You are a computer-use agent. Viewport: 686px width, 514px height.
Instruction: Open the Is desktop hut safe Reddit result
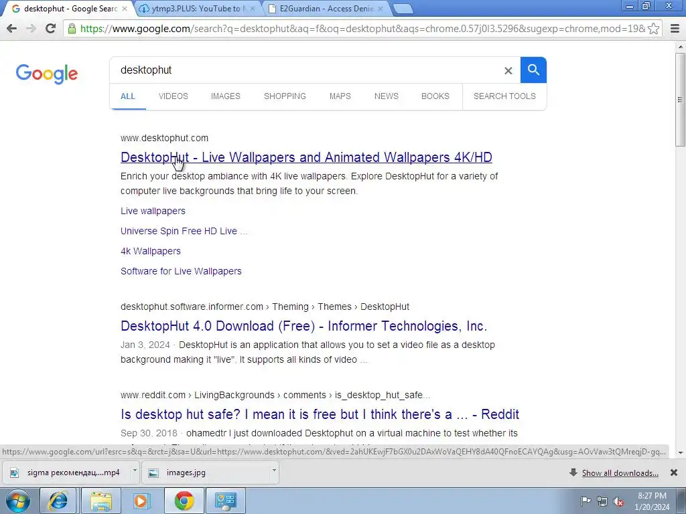(320, 414)
